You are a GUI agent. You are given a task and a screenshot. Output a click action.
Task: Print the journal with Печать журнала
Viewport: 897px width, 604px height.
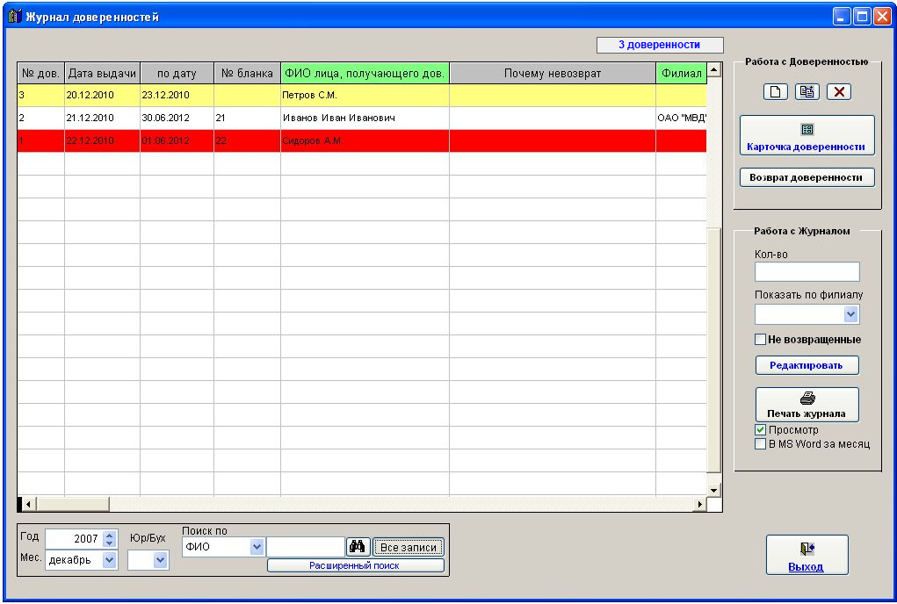pos(807,405)
